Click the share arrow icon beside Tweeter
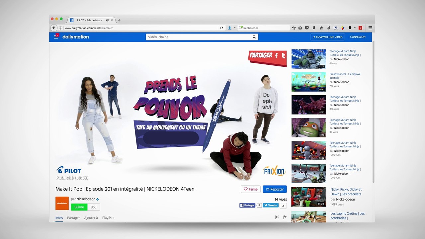 tap(283, 206)
